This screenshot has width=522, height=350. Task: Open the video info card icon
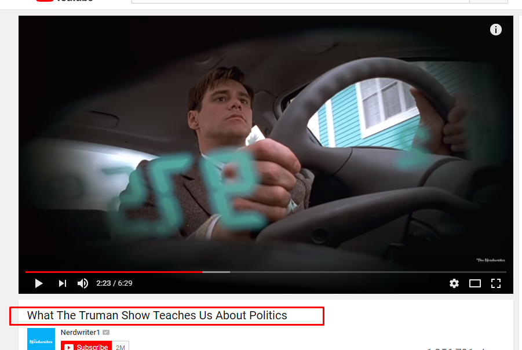point(496,30)
